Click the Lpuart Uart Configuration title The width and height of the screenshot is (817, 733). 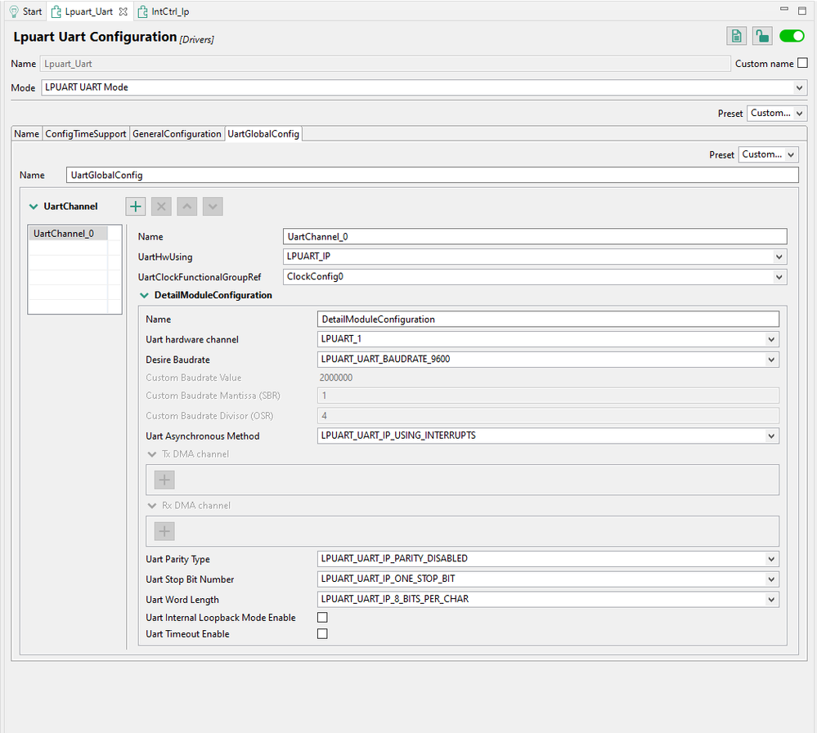point(95,37)
